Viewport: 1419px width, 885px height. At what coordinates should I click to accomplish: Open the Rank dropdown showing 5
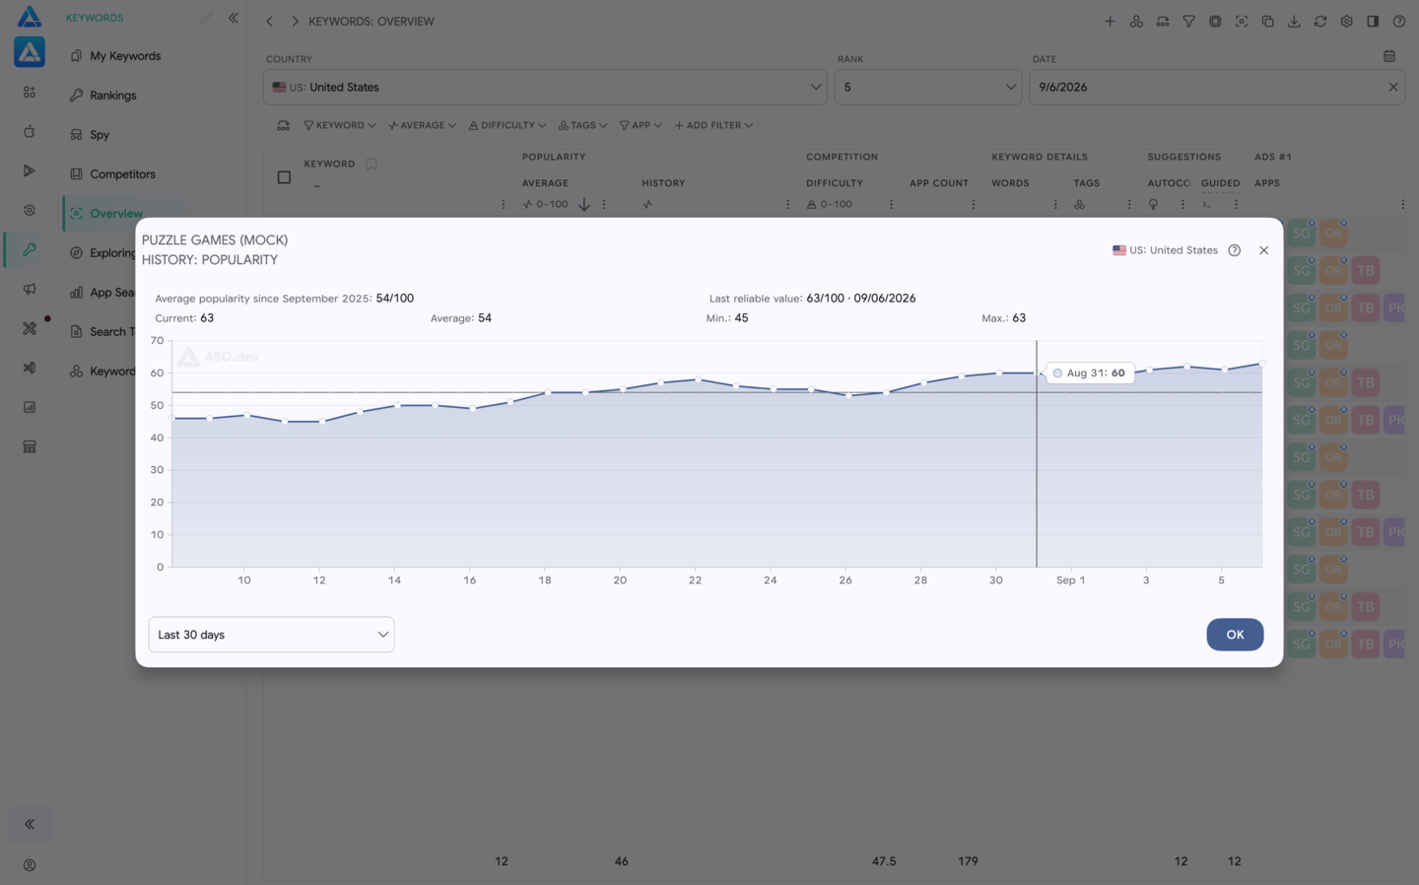coord(928,87)
